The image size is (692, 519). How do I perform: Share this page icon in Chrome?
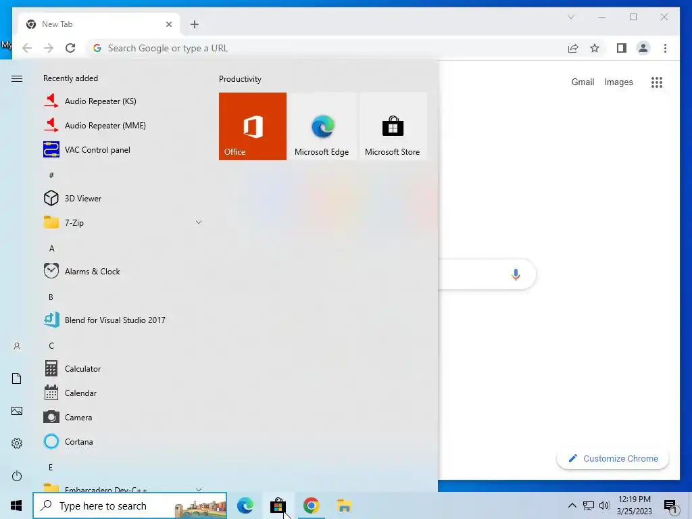point(573,48)
